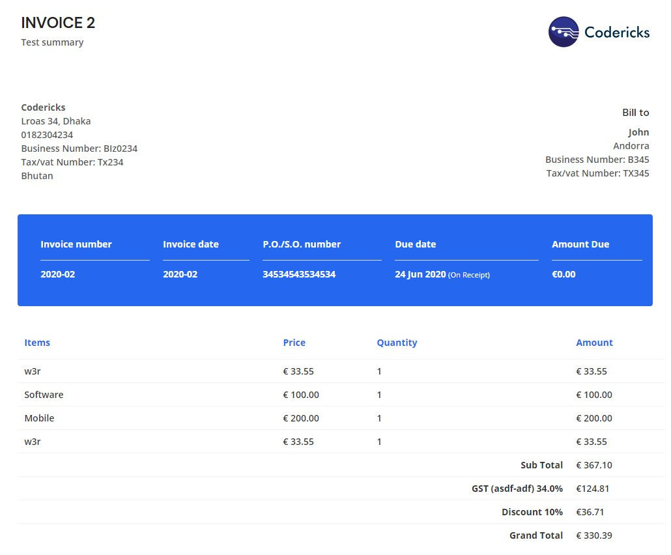Click the Amount column header
Screen dimensions: 671x555
[594, 343]
